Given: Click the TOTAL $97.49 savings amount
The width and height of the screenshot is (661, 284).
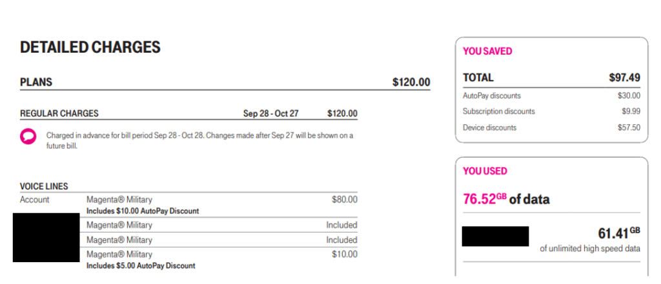Looking at the screenshot, I should tap(625, 77).
